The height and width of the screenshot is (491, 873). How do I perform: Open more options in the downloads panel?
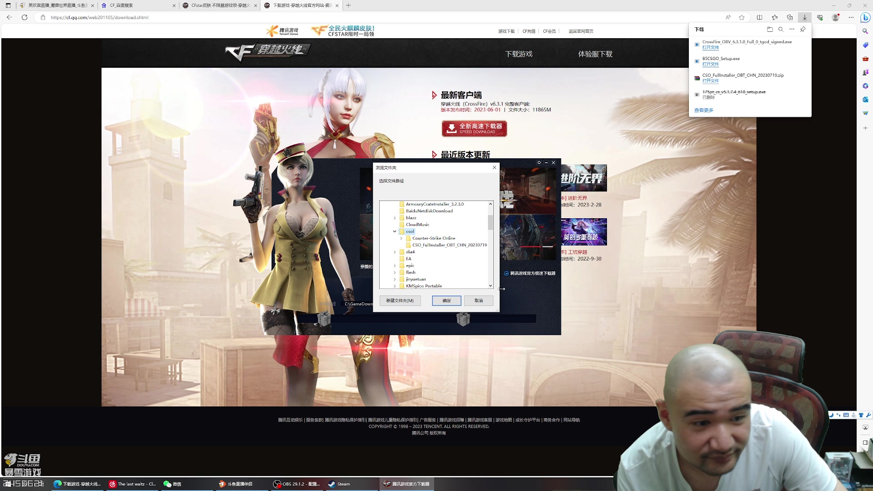(792, 29)
